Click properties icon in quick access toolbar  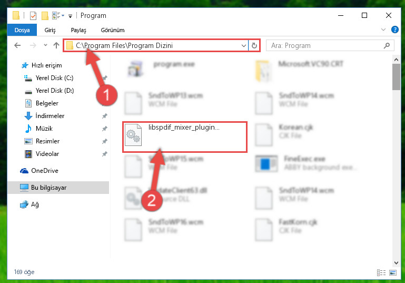point(33,16)
